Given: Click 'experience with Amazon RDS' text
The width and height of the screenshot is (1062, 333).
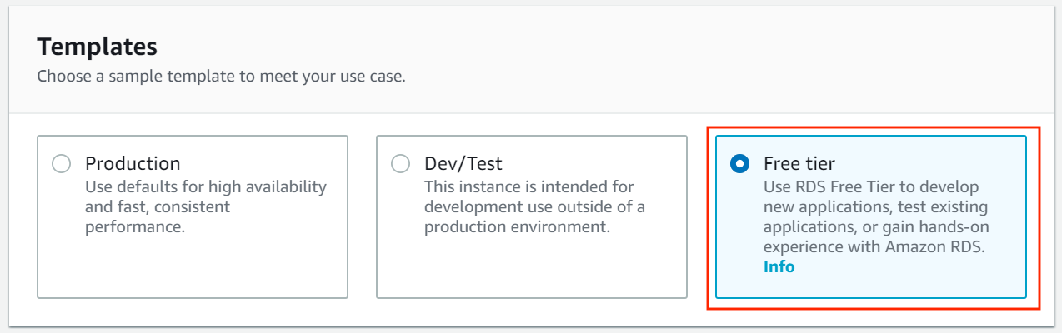Looking at the screenshot, I should [x=874, y=246].
